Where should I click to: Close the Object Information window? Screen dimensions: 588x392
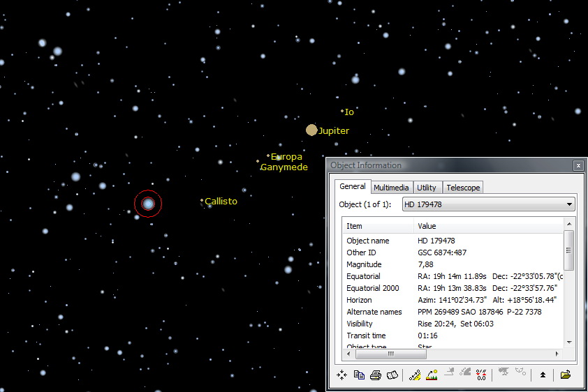pyautogui.click(x=578, y=165)
